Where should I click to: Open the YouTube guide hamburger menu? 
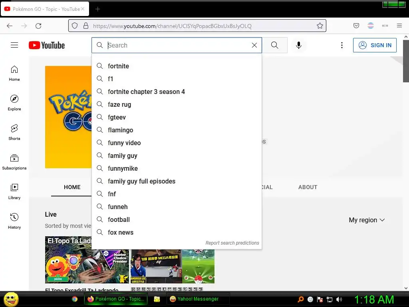tap(14, 45)
